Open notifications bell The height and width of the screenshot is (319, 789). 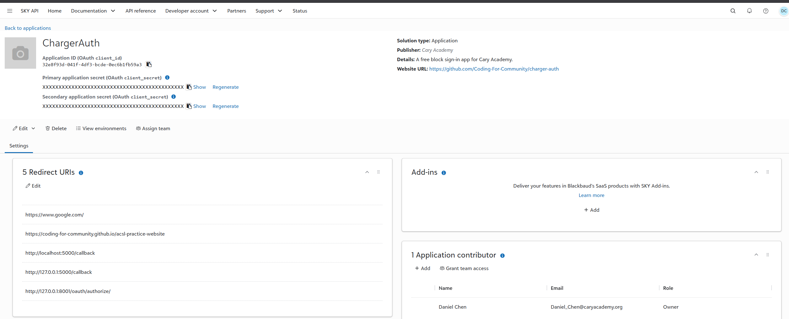(x=749, y=11)
